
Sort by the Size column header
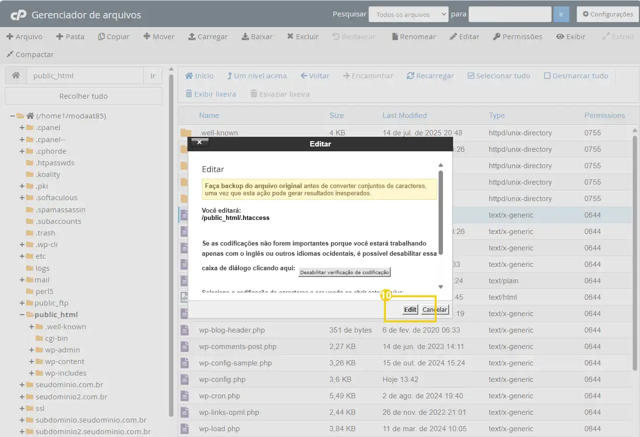pos(337,116)
